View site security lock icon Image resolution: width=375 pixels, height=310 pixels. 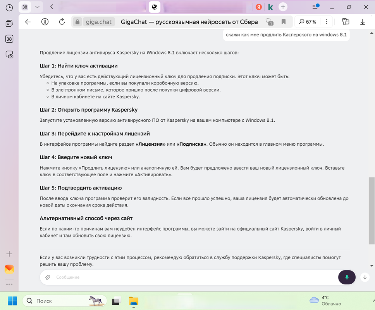click(x=77, y=22)
